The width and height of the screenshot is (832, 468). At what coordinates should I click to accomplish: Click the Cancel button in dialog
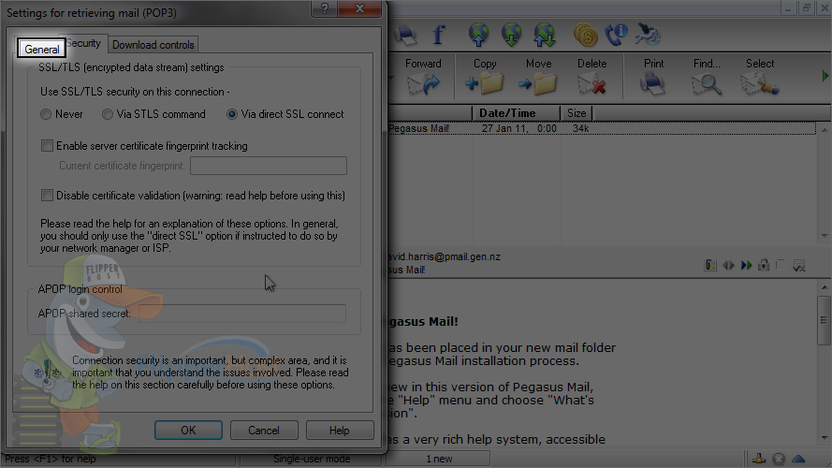[264, 431]
